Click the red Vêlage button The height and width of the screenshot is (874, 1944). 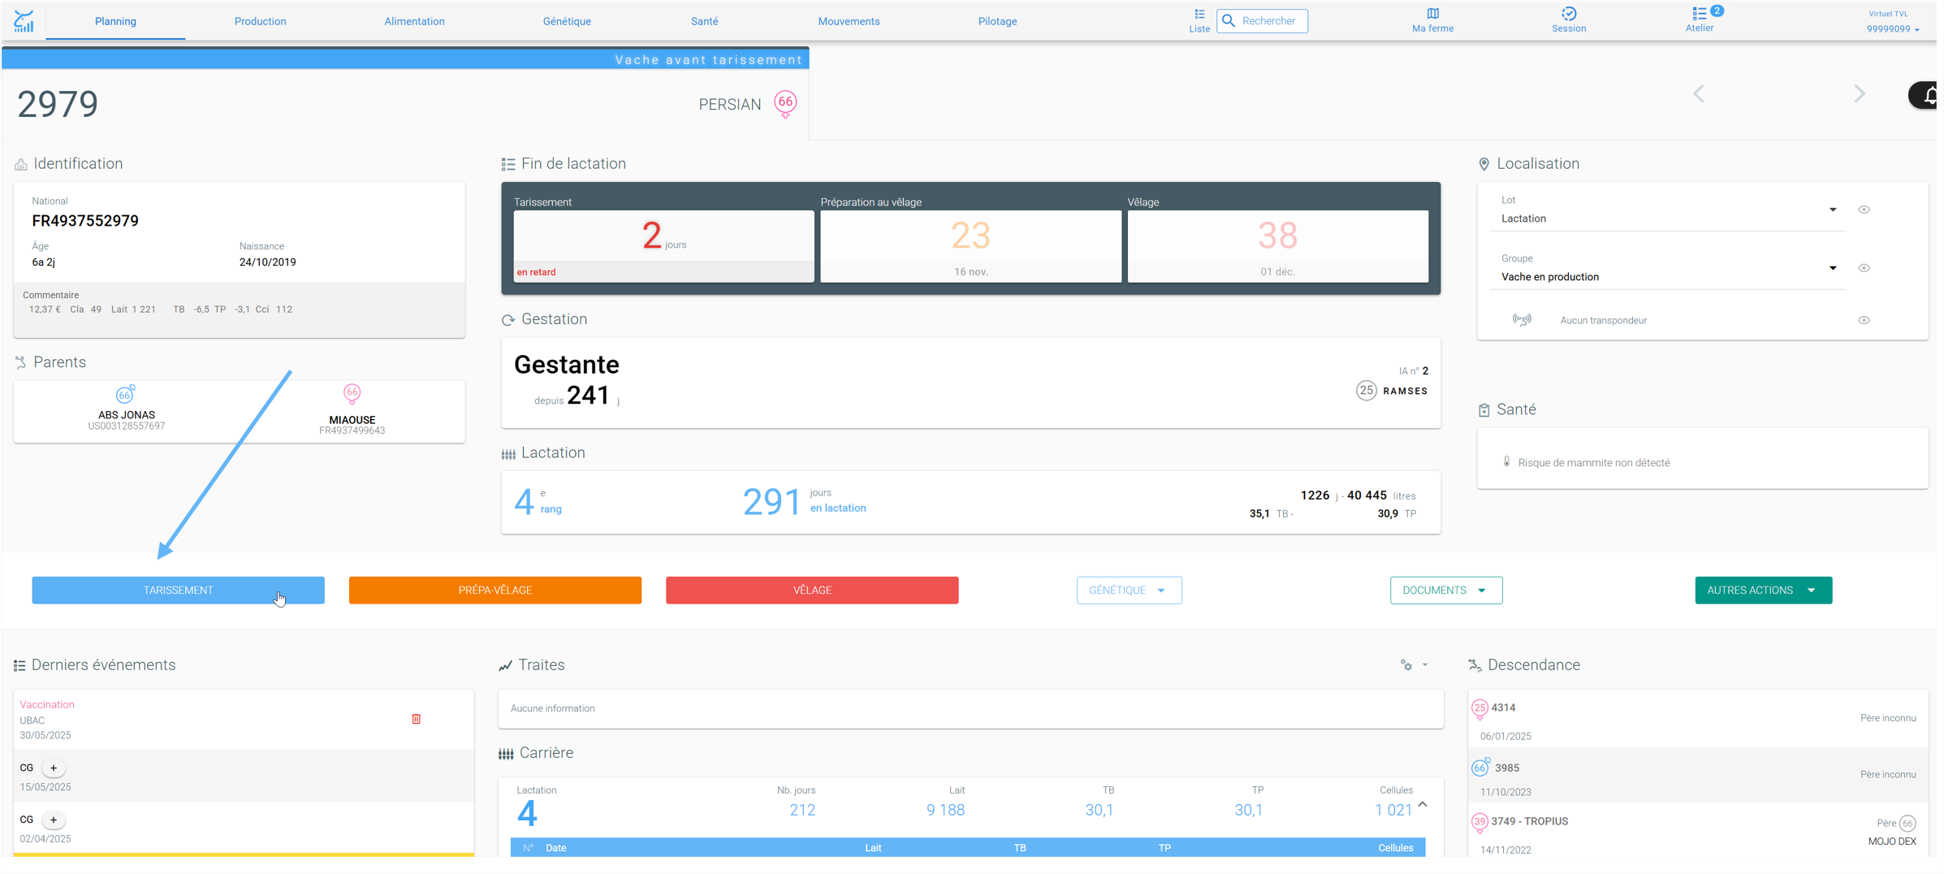(812, 591)
